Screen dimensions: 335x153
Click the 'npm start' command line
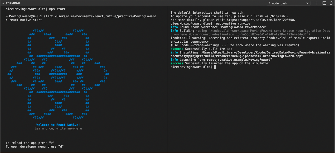point(35,9)
